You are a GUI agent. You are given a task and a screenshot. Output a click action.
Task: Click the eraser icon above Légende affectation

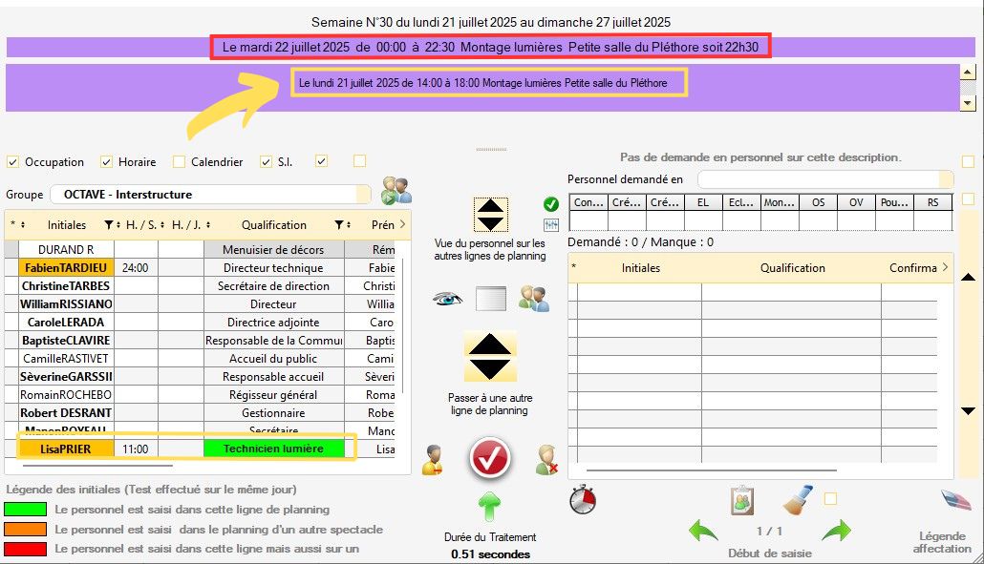pos(954,500)
